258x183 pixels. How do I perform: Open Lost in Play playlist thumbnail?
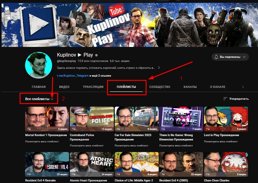tap(226, 119)
